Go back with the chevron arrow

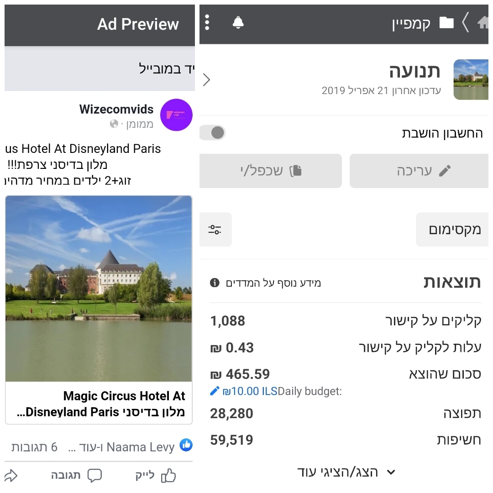point(466,22)
